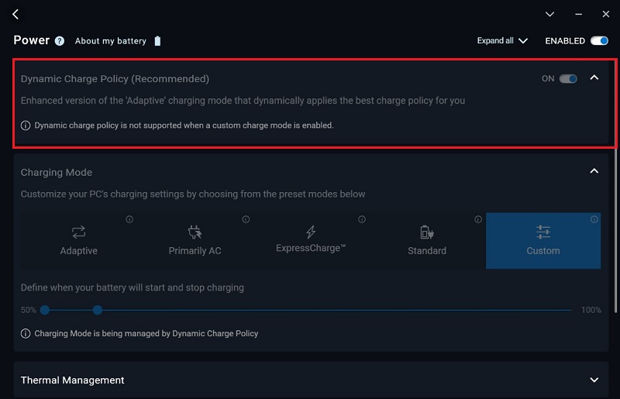Turn off the Dynamic Charge Policy switch

[x=568, y=78]
